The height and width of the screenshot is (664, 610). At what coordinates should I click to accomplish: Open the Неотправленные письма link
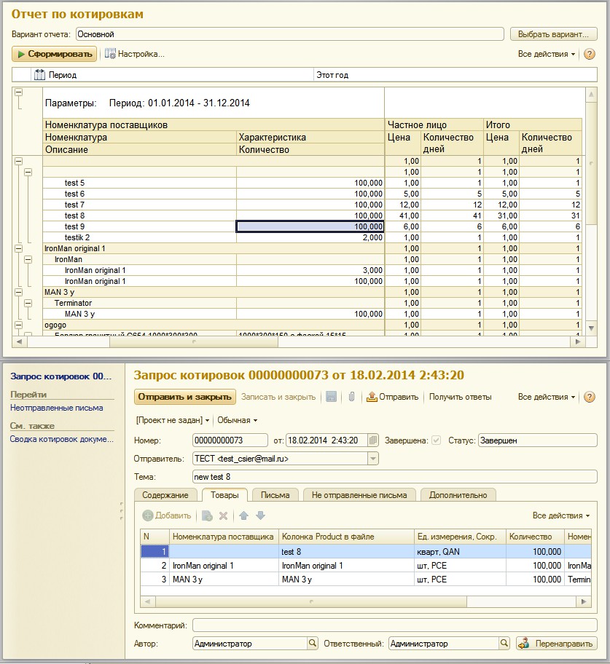click(x=56, y=408)
